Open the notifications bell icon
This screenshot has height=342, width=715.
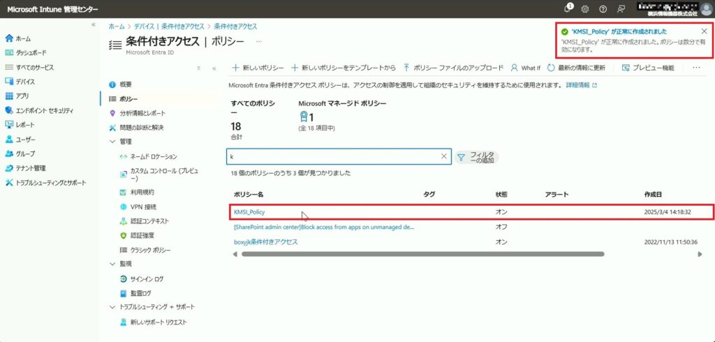568,8
